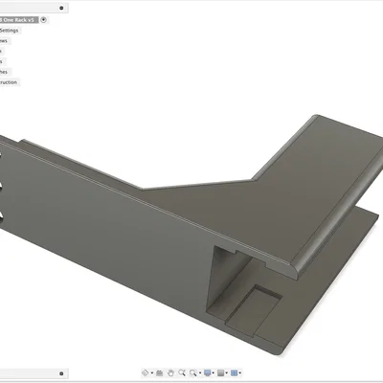Open the Display Settings dropdown arrow
This screenshot has height=383, width=383.
214,372
